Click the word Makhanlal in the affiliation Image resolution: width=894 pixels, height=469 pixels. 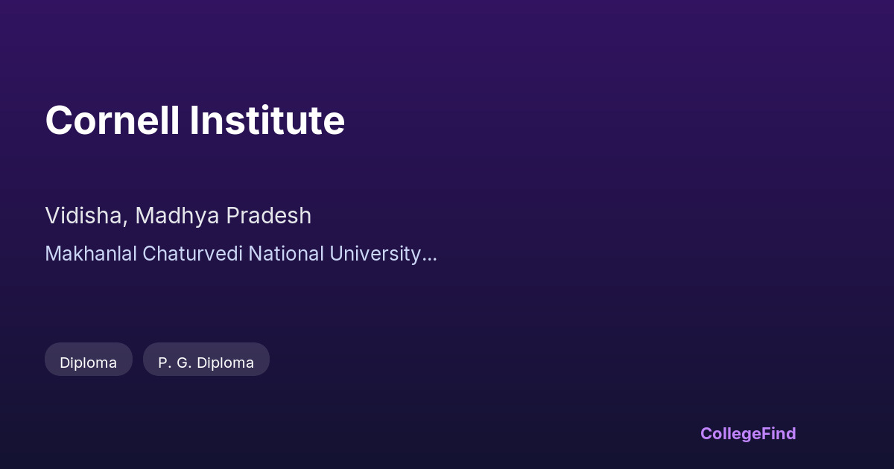point(92,254)
